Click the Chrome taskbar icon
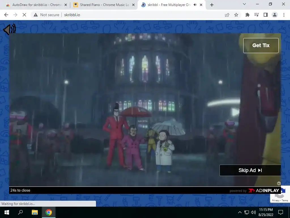The width and height of the screenshot is (290, 218). click(49, 212)
